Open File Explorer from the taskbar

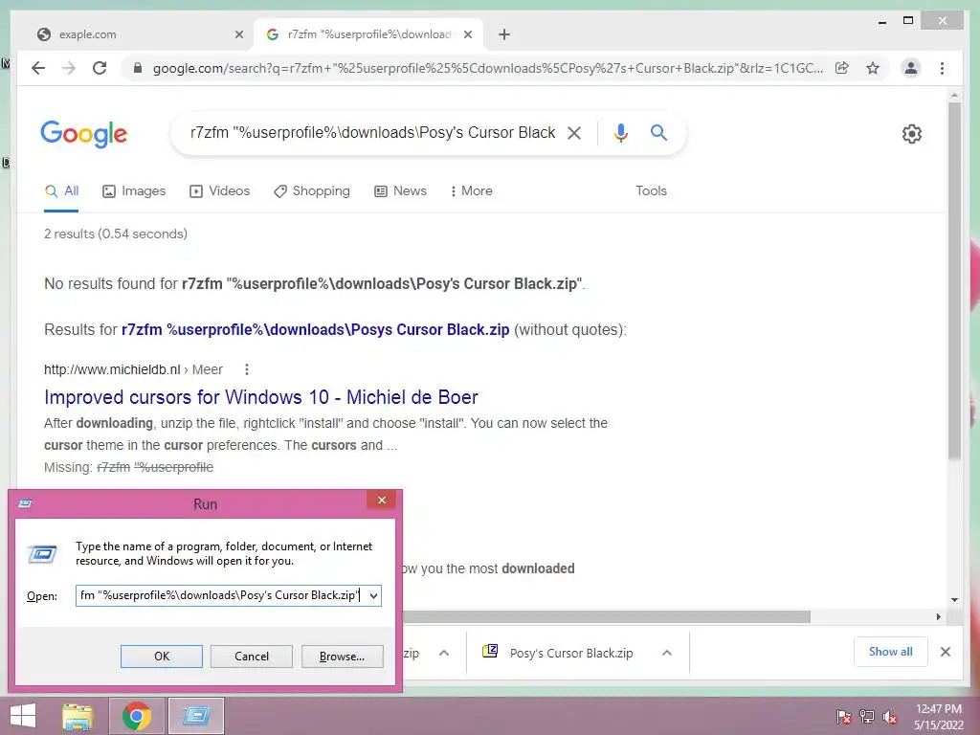(78, 716)
